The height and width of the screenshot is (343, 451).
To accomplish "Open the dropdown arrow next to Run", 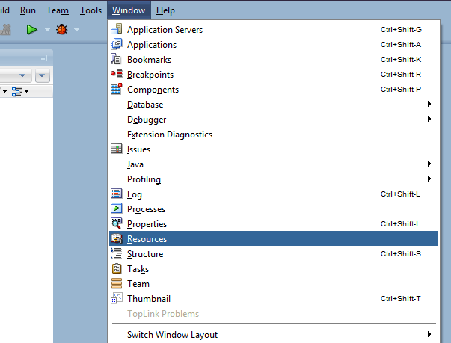I will [46, 30].
